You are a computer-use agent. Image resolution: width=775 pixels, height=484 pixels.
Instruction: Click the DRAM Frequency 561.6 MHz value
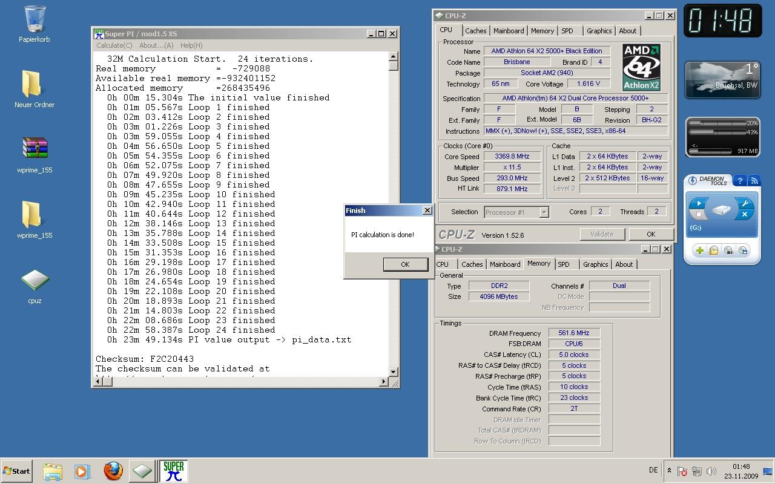coord(574,333)
